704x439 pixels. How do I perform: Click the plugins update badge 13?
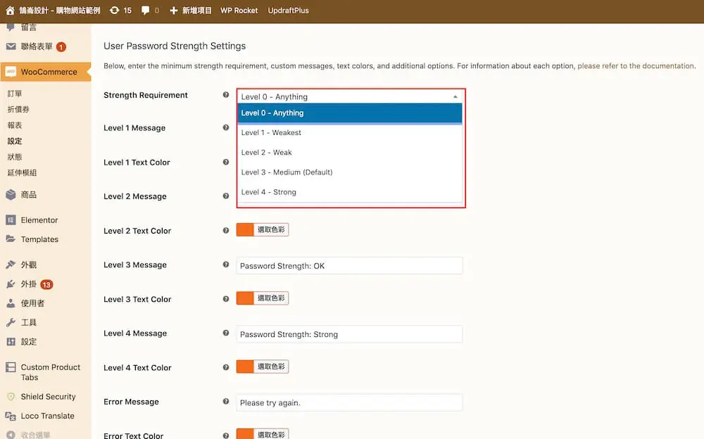click(x=46, y=285)
